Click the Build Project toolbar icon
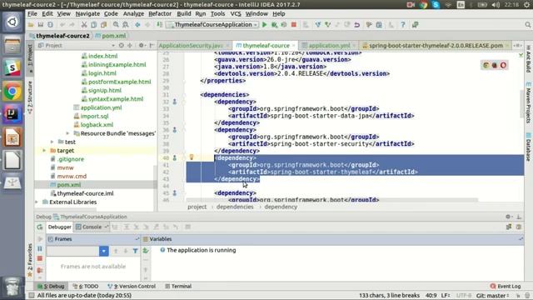 pyautogui.click(x=159, y=25)
